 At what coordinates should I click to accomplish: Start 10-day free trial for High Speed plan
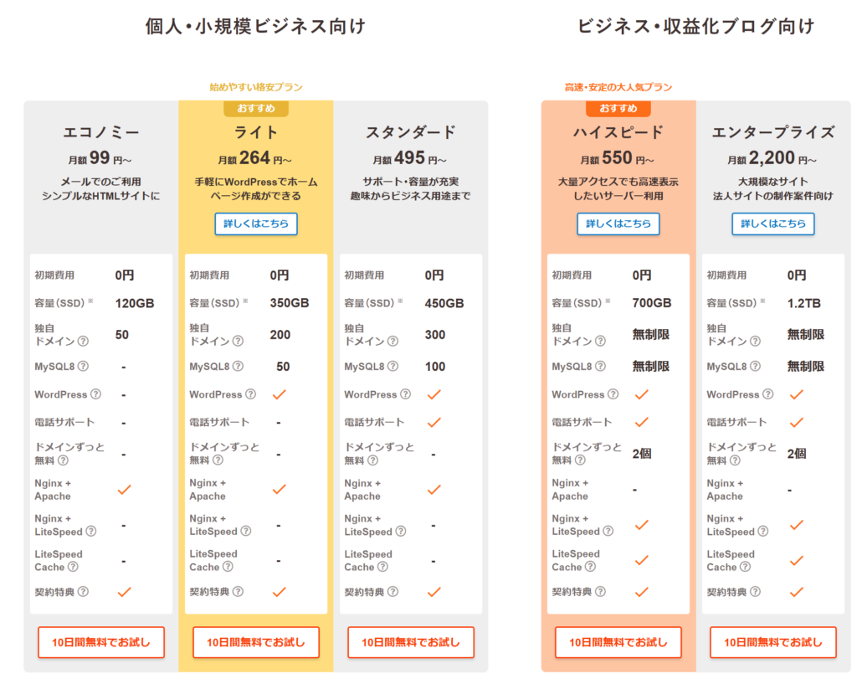pos(618,642)
